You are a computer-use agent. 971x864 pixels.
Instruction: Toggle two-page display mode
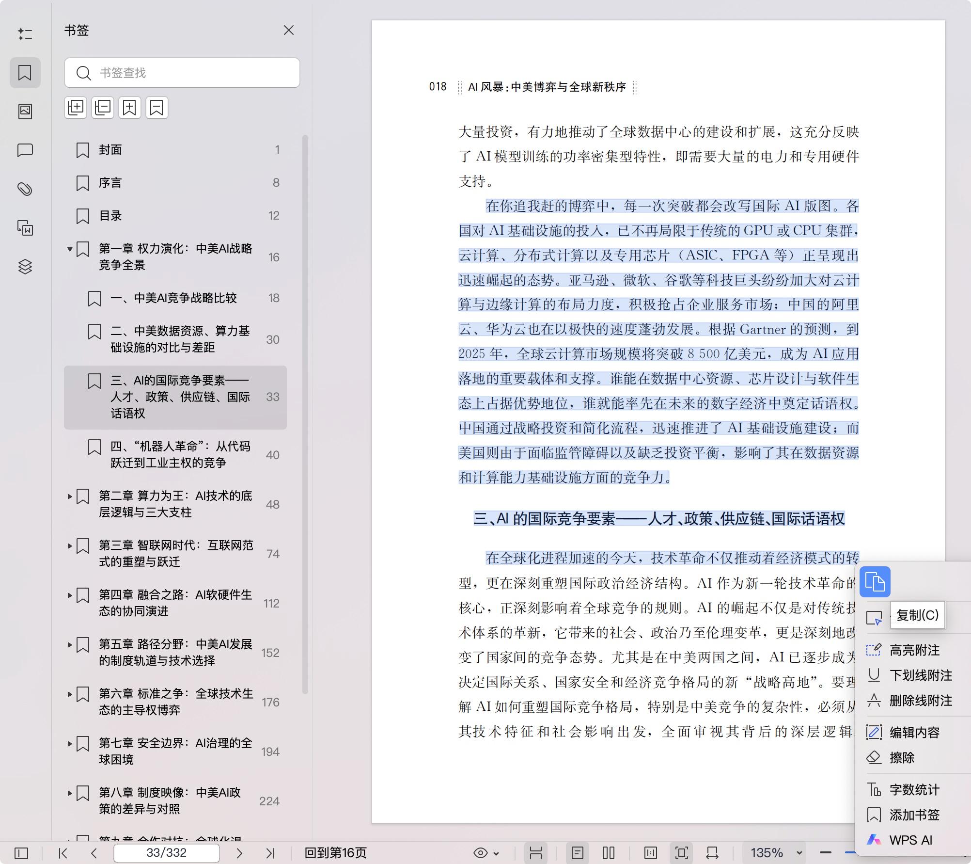[x=608, y=852]
